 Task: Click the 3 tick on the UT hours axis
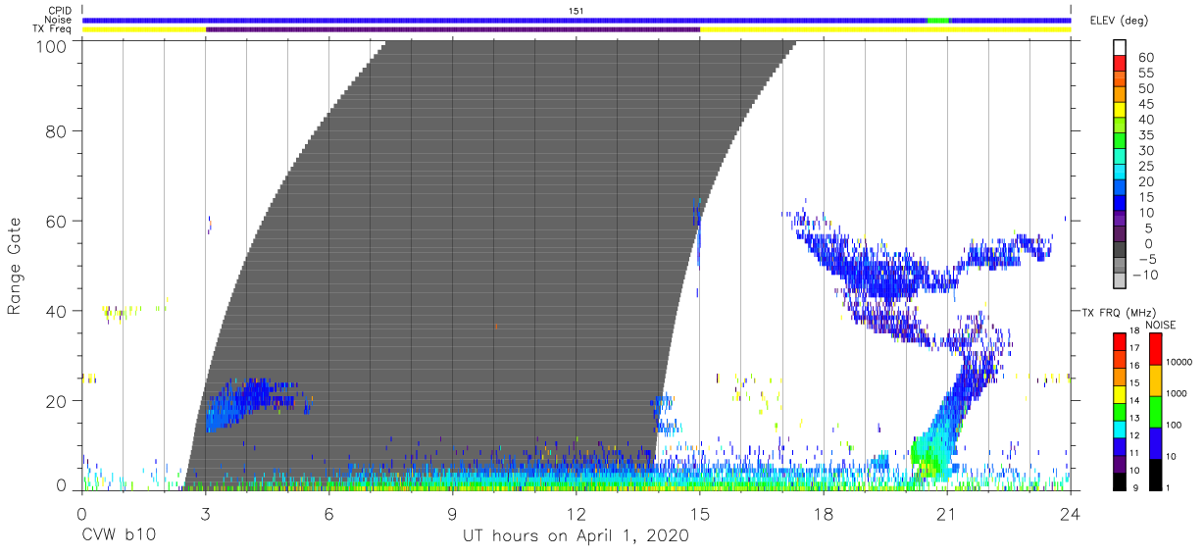[206, 514]
